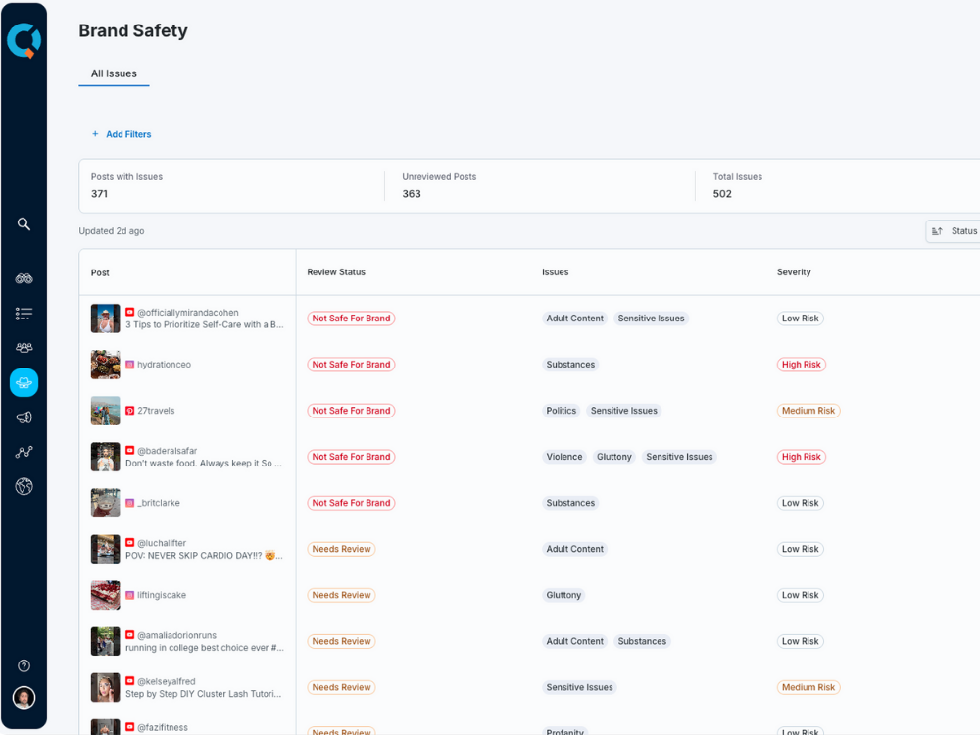Click Needs Review status for liftingiscake
The height and width of the screenshot is (735, 980).
click(341, 595)
